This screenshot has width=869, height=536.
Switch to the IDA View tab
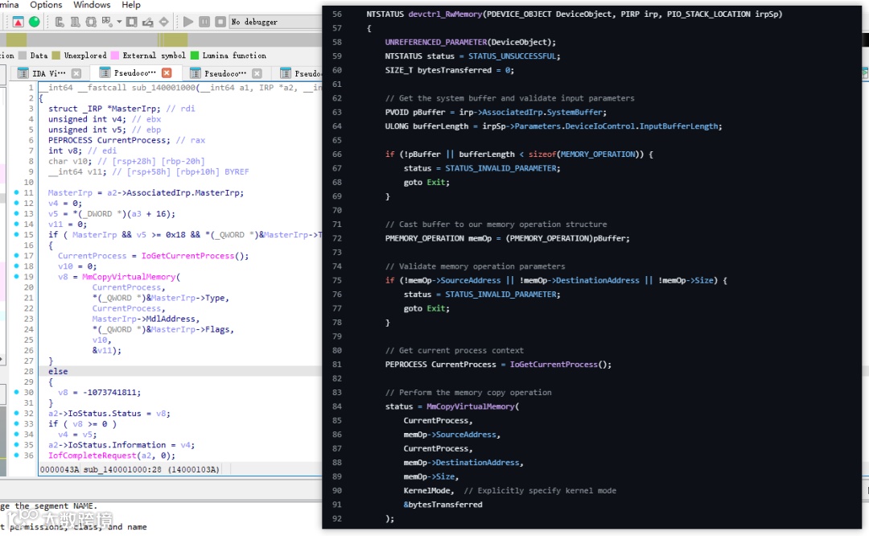click(49, 73)
